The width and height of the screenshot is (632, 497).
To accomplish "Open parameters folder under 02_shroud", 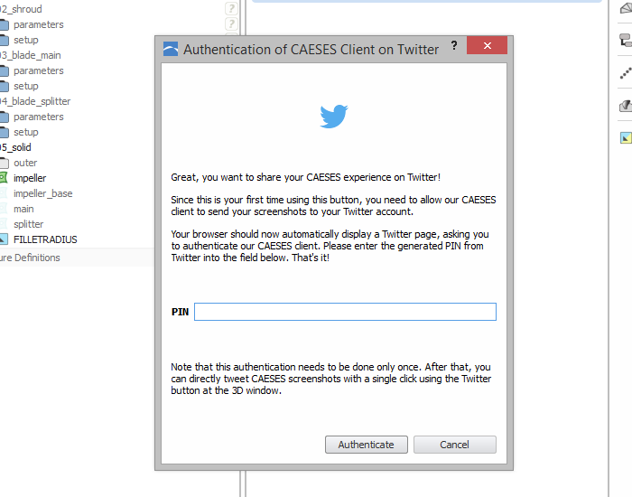I will (x=38, y=24).
